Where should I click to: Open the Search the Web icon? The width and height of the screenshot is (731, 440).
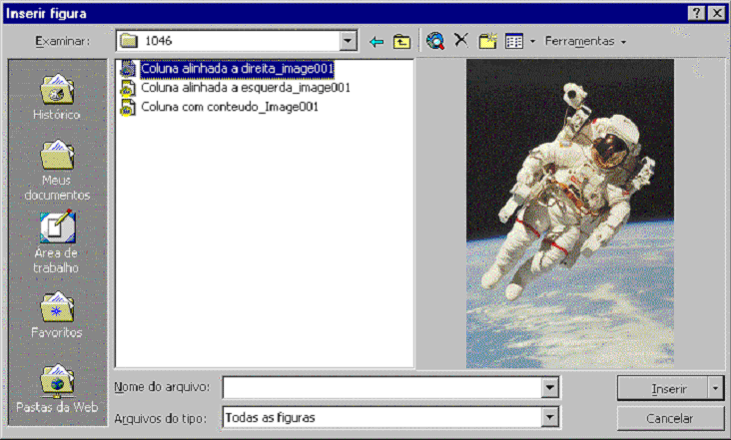[x=435, y=41]
